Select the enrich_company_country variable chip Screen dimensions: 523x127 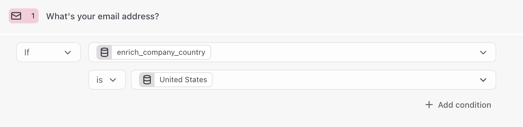(154, 52)
